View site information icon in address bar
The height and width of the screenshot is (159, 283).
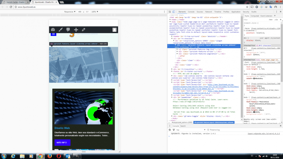tap(16, 7)
